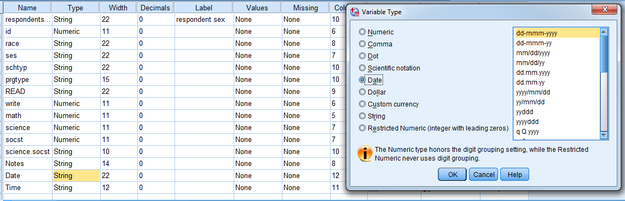This screenshot has width=625, height=201.
Task: Click the Type column header
Action: pyautogui.click(x=76, y=8)
